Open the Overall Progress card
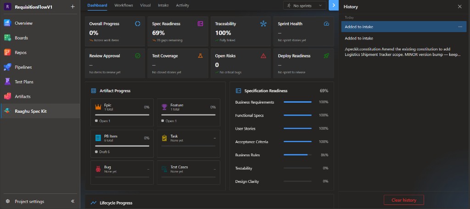The height and width of the screenshot is (209, 470). coord(115,31)
